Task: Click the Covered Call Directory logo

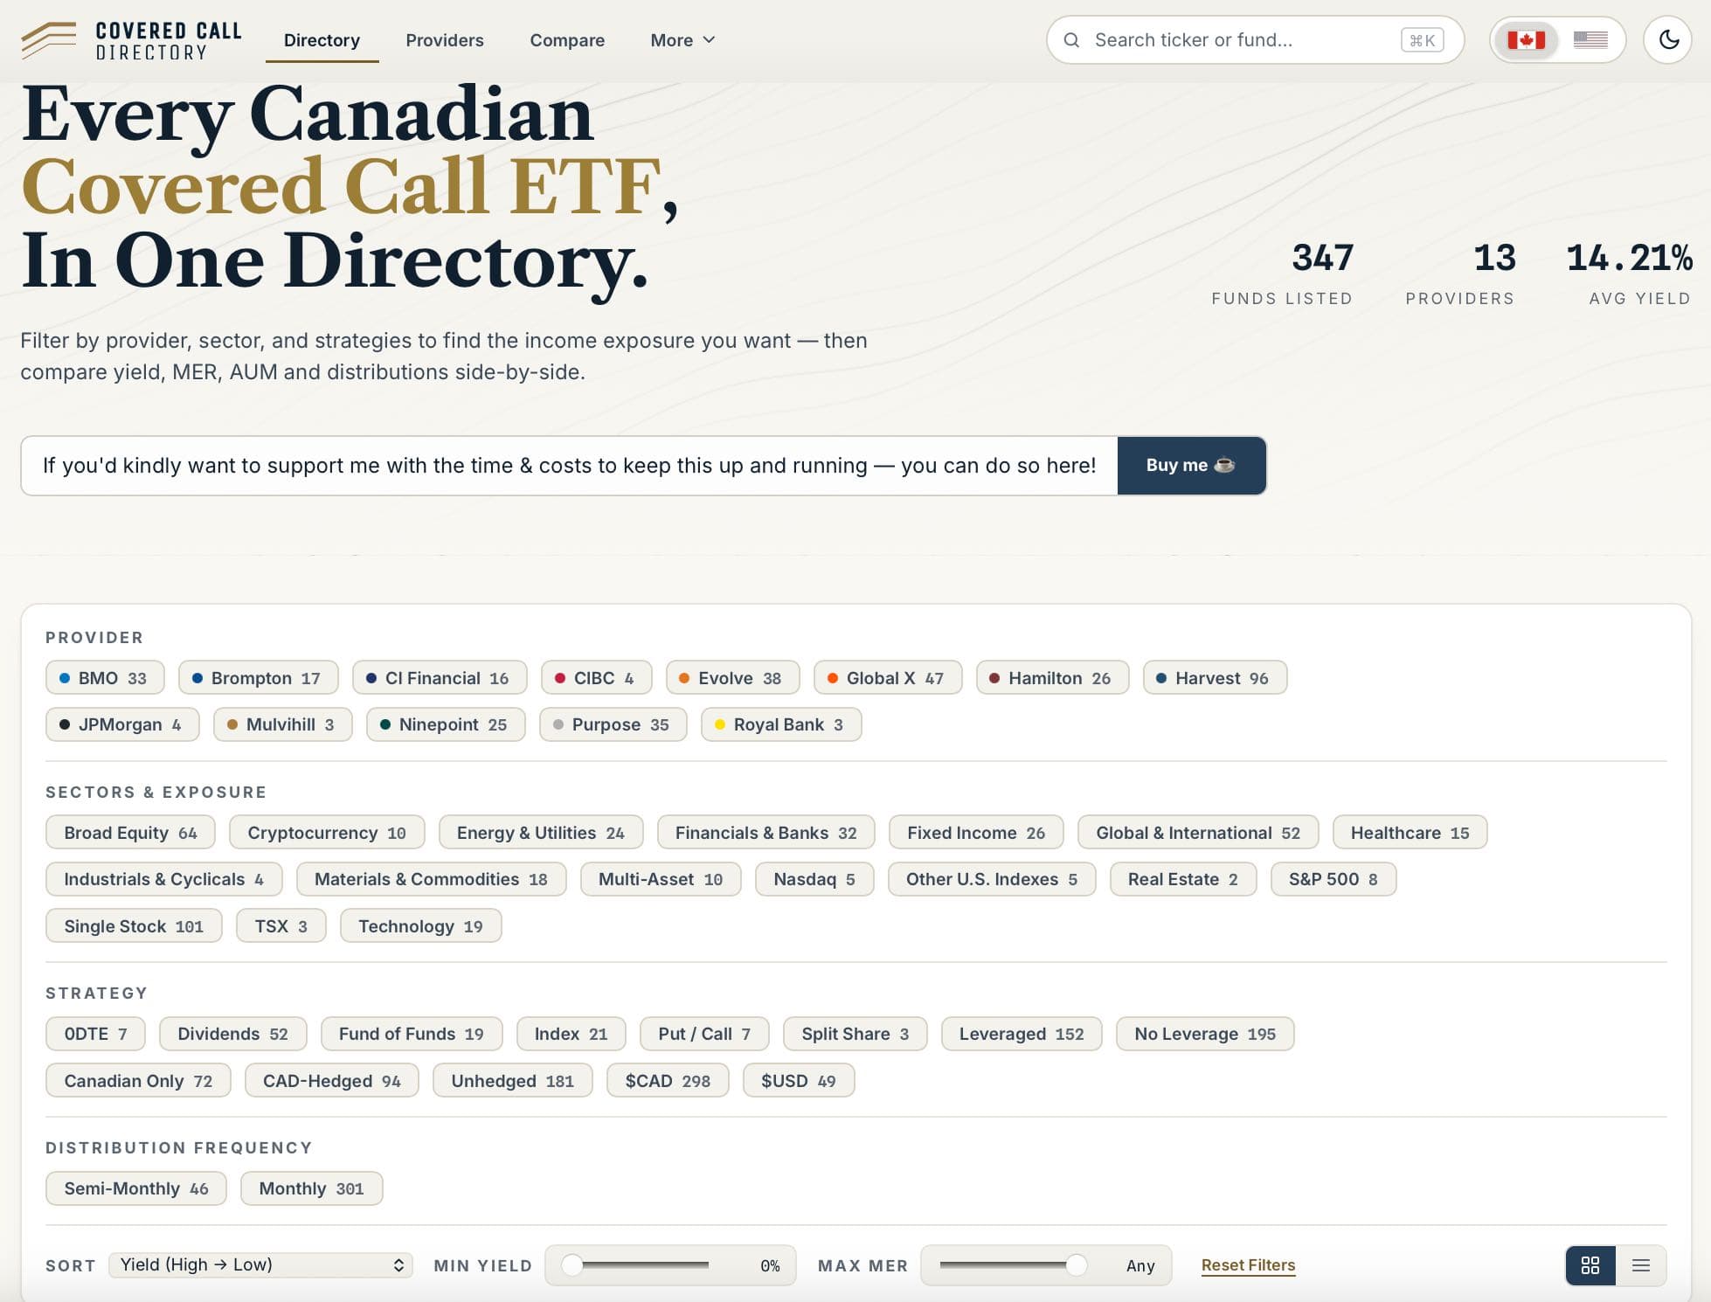Action: coord(131,41)
